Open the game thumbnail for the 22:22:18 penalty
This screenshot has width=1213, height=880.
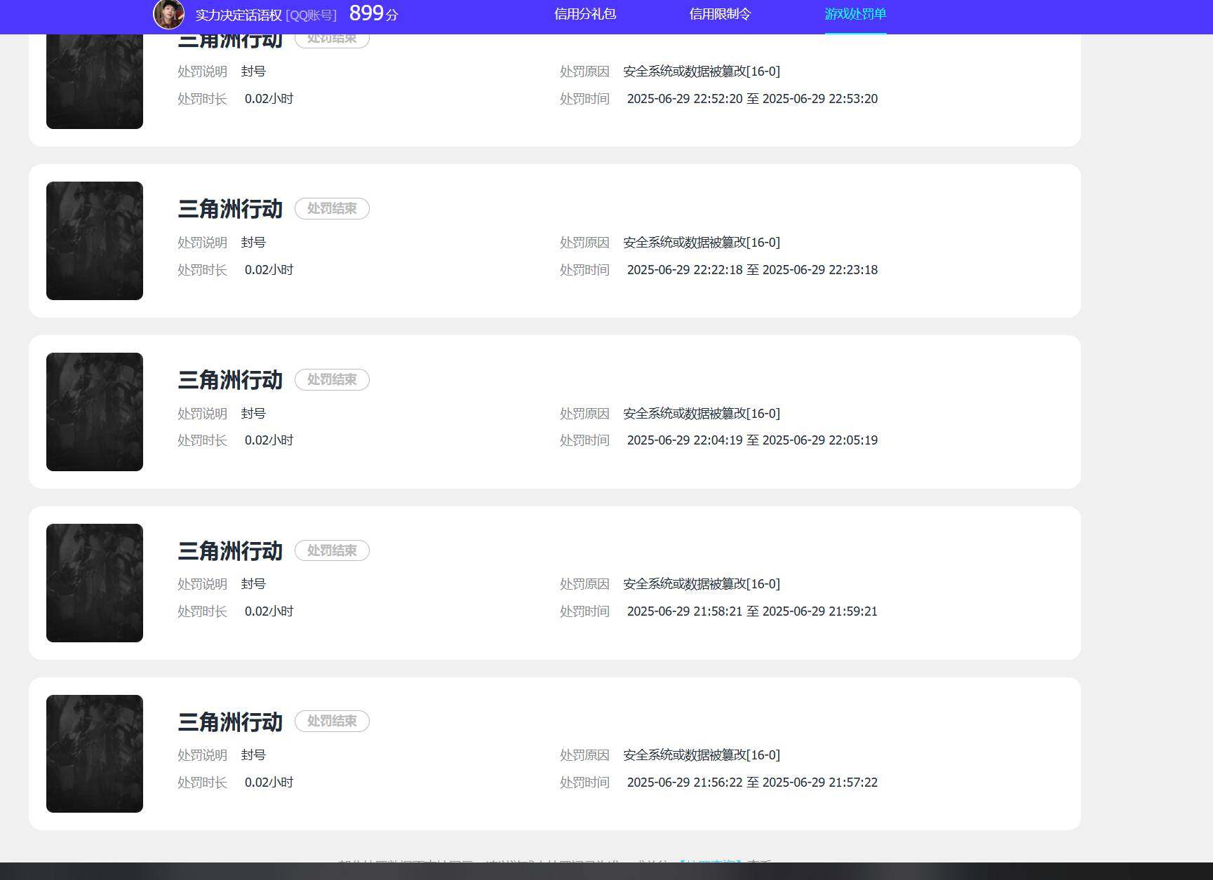click(x=95, y=241)
